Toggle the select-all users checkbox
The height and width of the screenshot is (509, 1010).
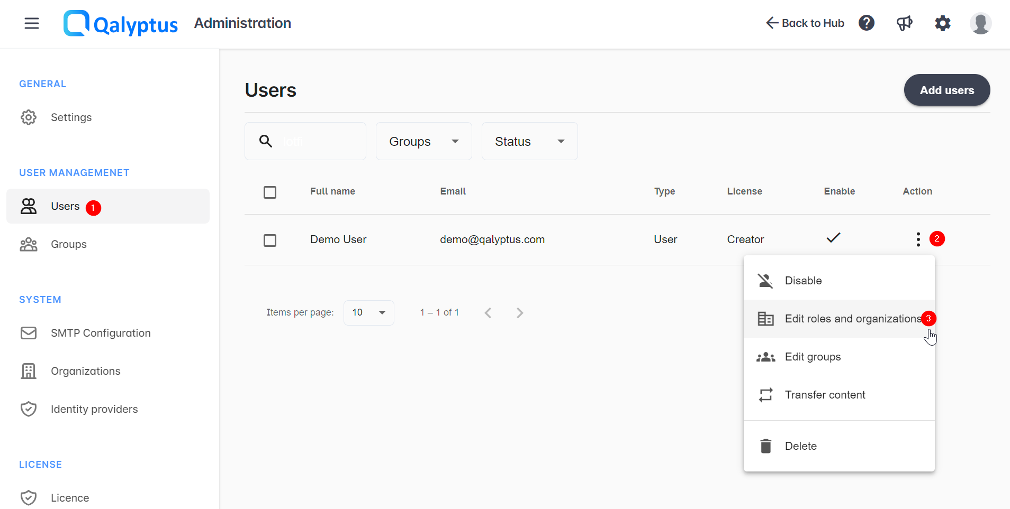(x=270, y=192)
